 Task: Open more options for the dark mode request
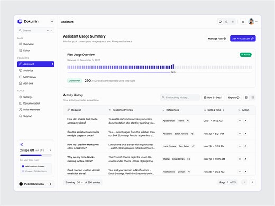[240, 121]
